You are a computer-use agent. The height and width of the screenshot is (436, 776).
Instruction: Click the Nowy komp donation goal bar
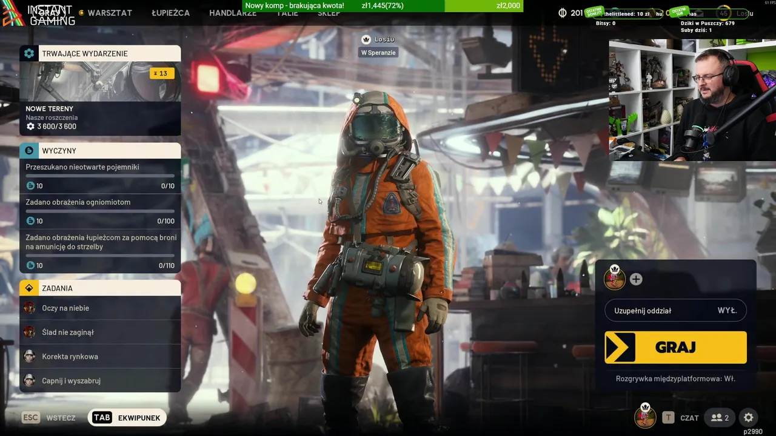coord(383,6)
